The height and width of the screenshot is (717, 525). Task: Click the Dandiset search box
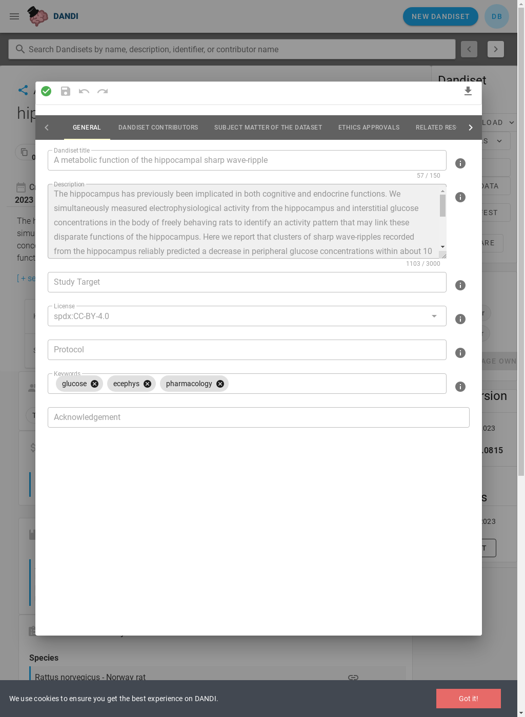232,49
